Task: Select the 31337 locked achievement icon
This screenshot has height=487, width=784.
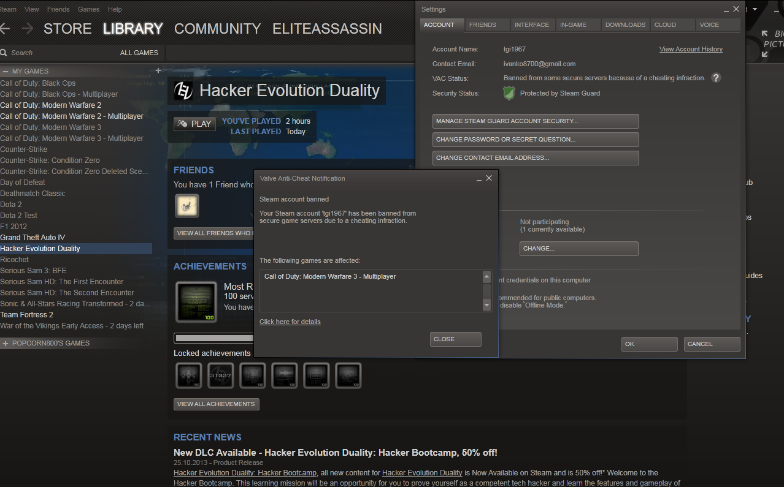Action: click(221, 376)
